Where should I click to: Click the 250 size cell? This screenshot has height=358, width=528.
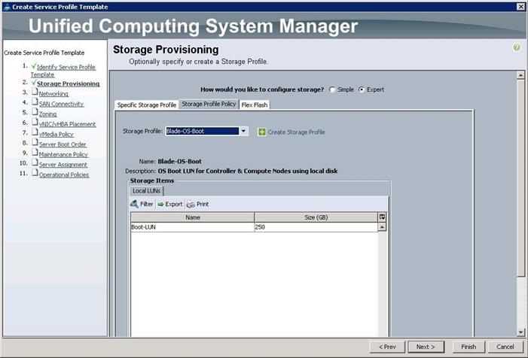316,227
